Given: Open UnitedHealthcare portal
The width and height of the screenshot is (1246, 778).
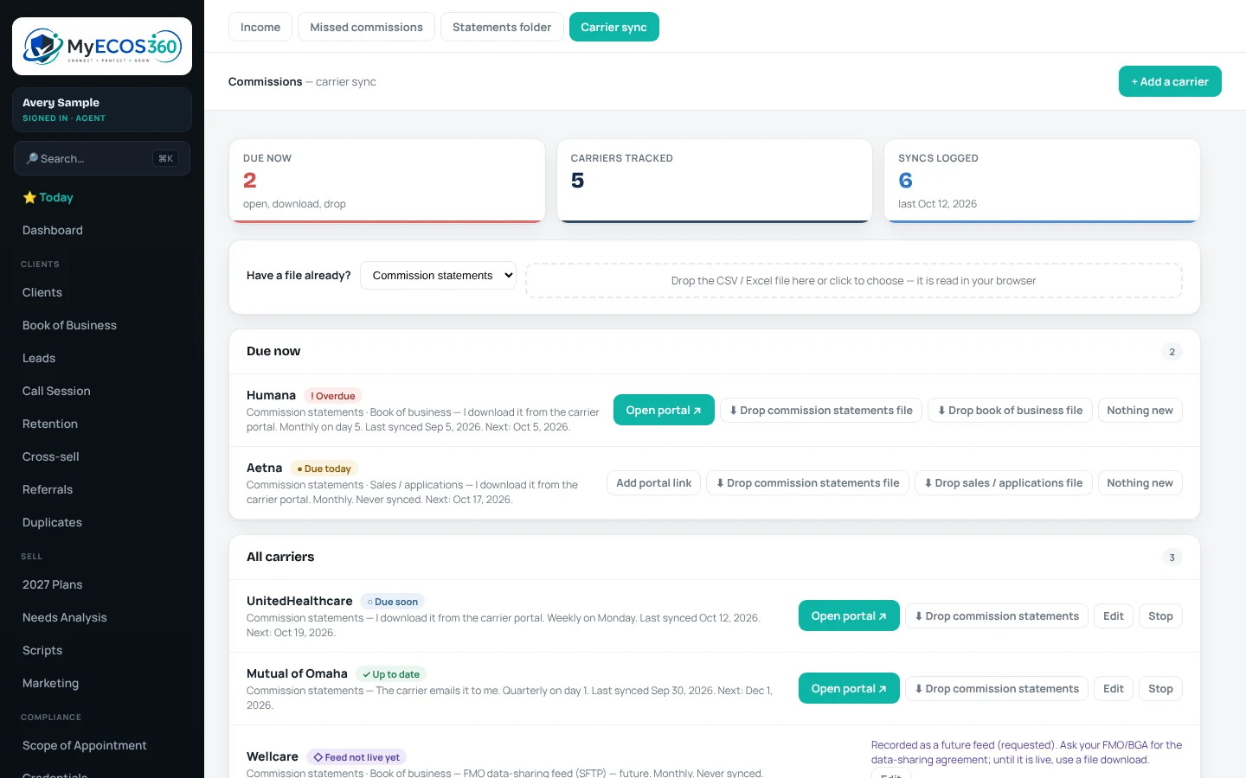Looking at the screenshot, I should pyautogui.click(x=849, y=615).
